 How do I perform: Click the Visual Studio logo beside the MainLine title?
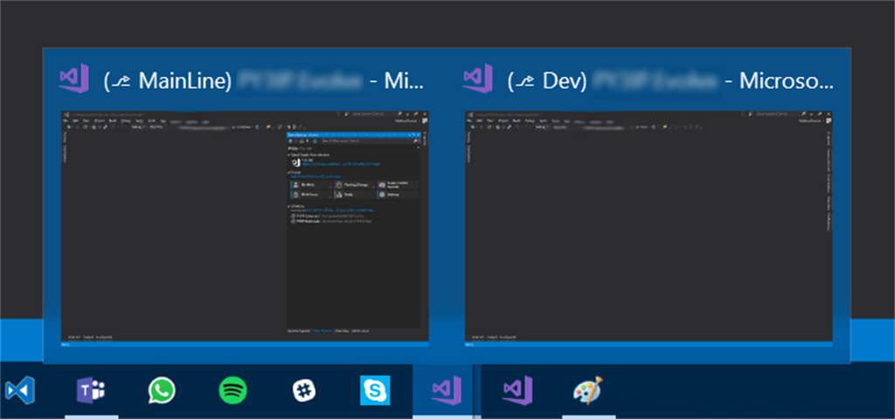(x=74, y=79)
